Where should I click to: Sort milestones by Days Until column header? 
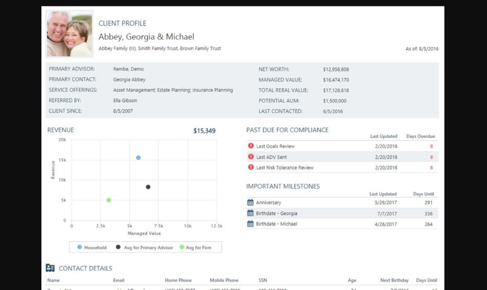click(x=423, y=194)
